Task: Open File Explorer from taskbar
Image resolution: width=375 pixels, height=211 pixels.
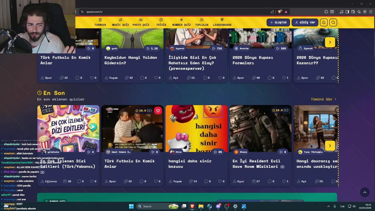Action: 201,206
